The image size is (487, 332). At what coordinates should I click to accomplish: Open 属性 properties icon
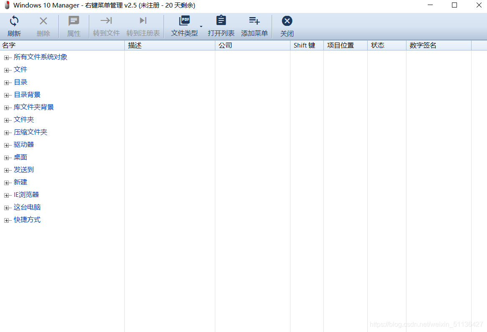pyautogui.click(x=73, y=21)
